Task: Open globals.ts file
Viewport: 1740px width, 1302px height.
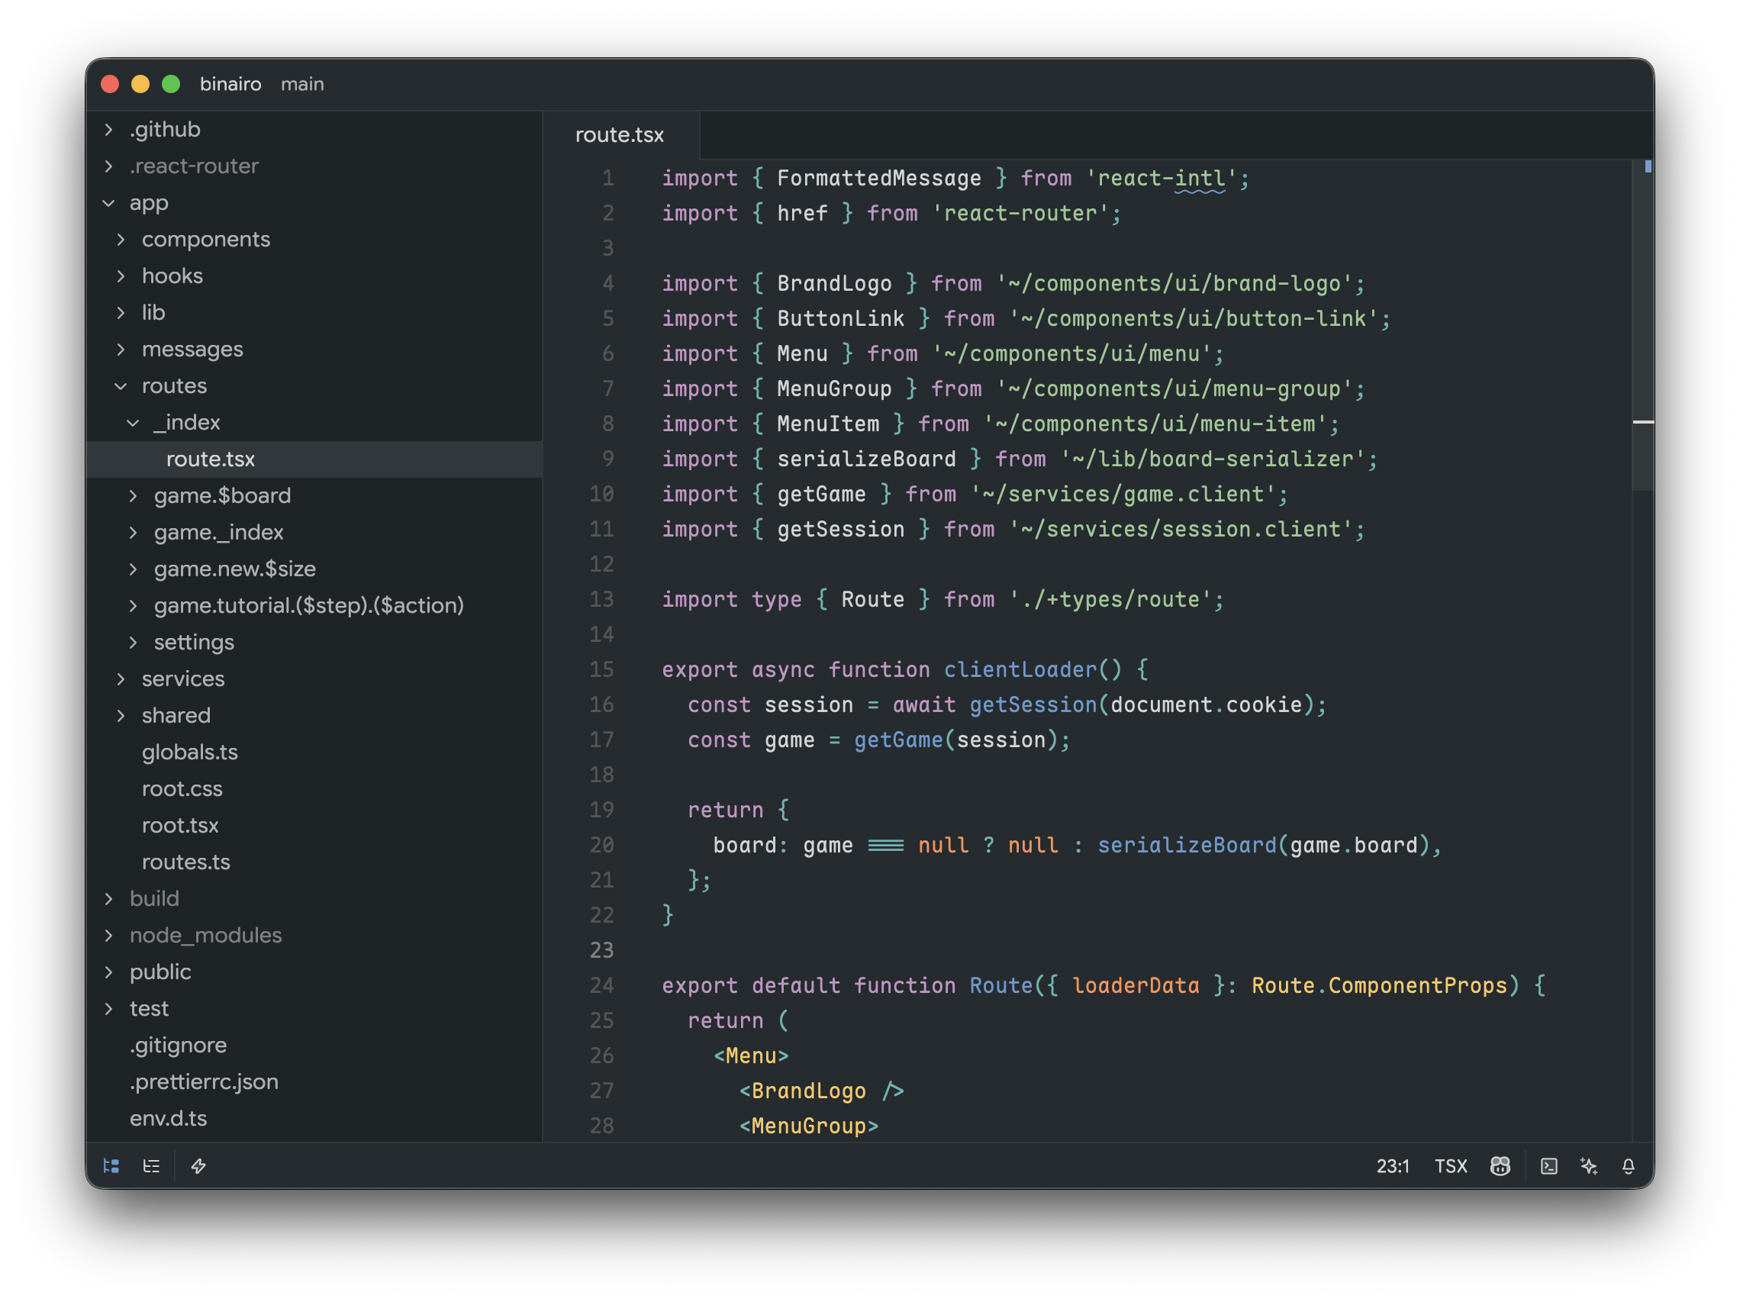Action: (314, 752)
